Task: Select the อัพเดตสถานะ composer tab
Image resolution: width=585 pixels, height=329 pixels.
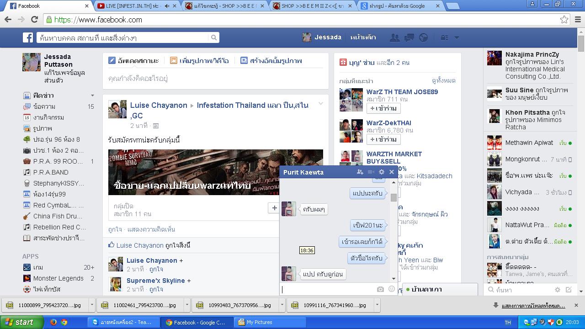Action: 133,60
